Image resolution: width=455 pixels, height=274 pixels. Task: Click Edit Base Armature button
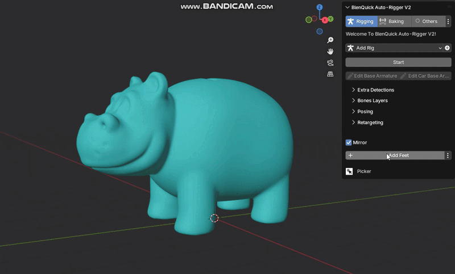373,76
